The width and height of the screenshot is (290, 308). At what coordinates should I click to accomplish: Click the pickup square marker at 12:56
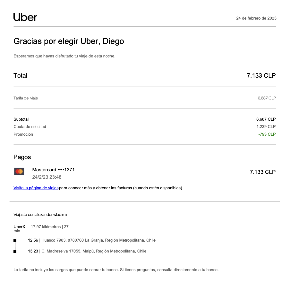coord(15,240)
